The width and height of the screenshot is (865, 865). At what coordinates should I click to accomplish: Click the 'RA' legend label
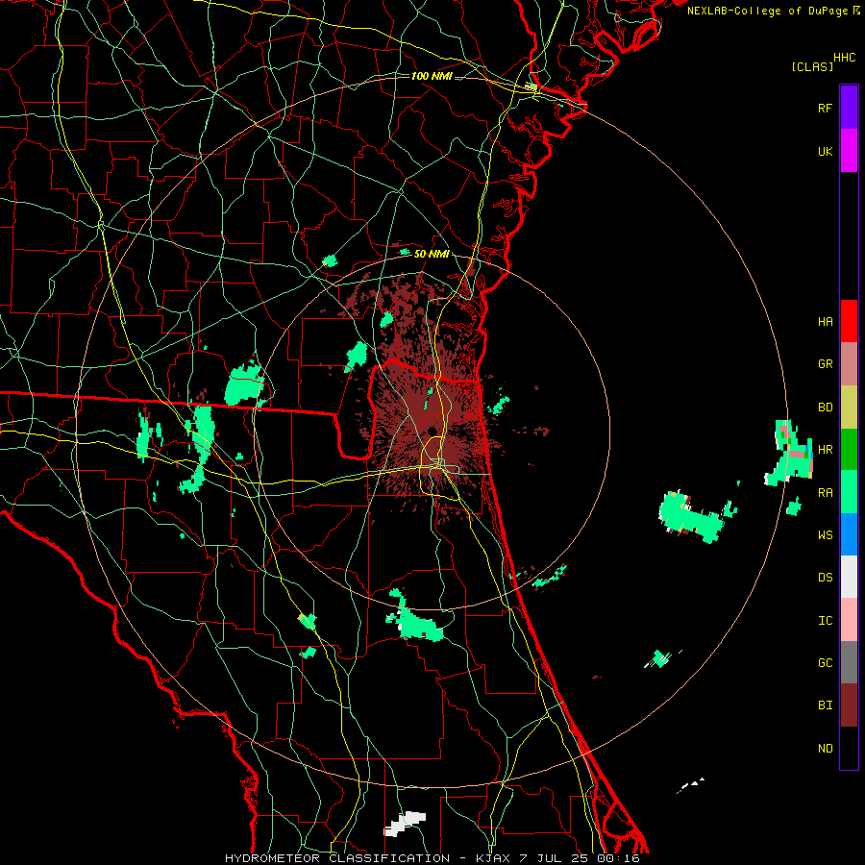(x=825, y=493)
